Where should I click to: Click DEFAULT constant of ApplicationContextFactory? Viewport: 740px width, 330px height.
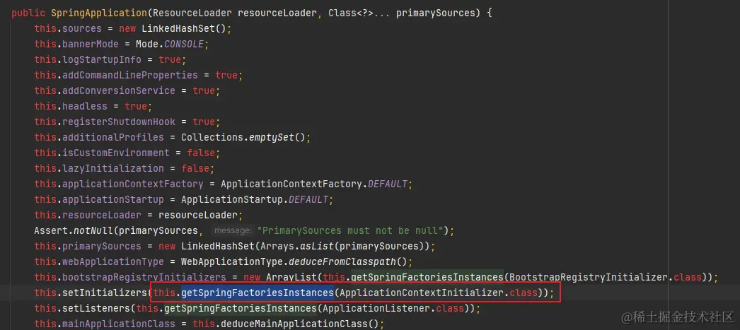point(387,184)
